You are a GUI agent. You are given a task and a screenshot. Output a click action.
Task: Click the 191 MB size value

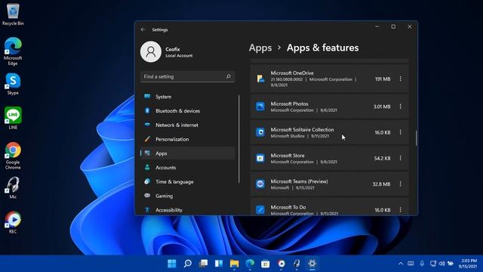click(383, 79)
